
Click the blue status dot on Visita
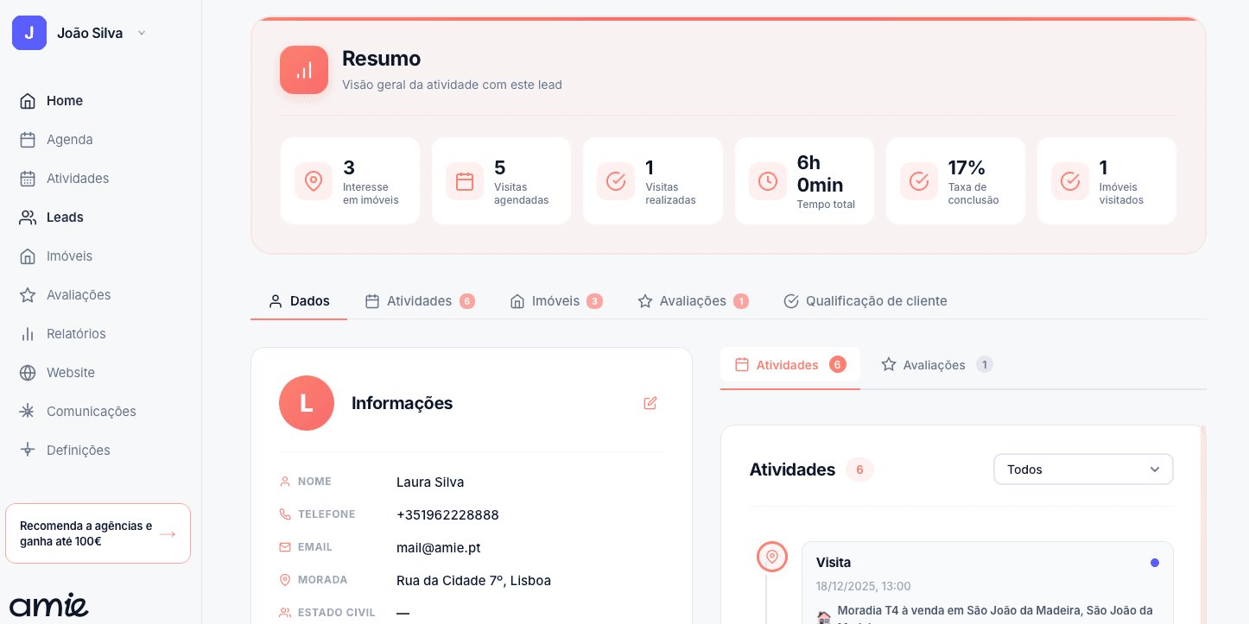(x=1155, y=563)
